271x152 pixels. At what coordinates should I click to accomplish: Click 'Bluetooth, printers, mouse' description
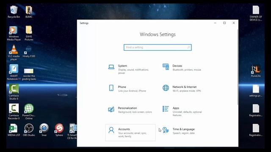pos(187,70)
